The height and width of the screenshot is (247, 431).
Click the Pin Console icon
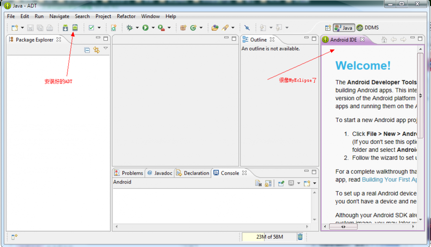click(x=281, y=183)
